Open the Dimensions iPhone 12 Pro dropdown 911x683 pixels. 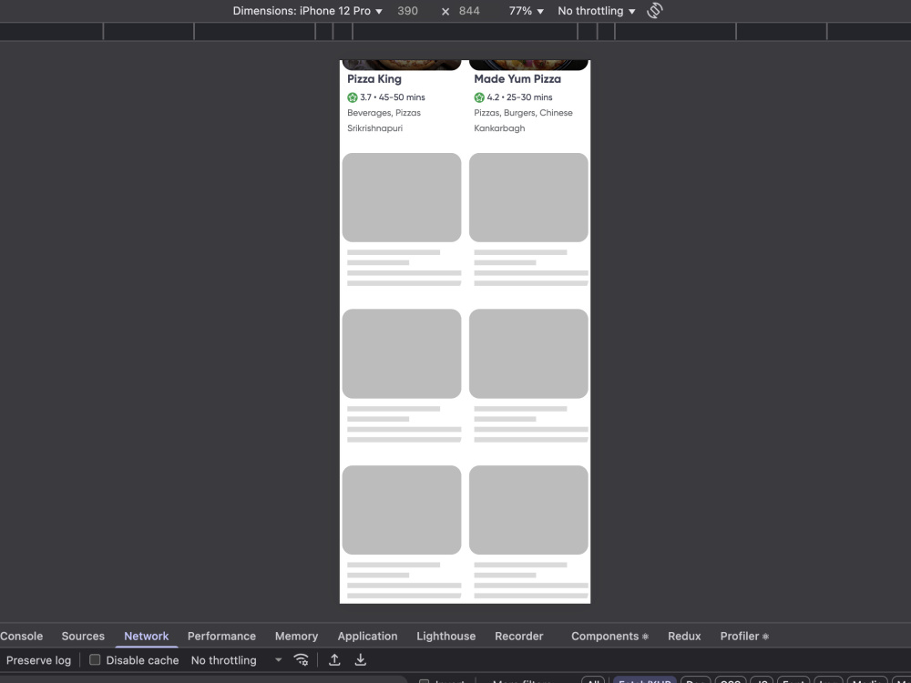(x=307, y=11)
